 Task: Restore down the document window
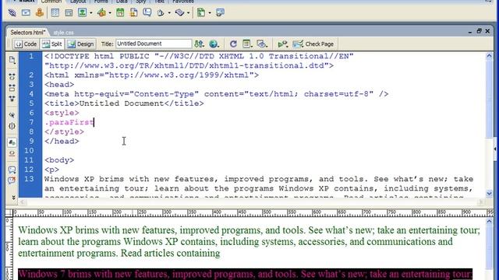(479, 31)
